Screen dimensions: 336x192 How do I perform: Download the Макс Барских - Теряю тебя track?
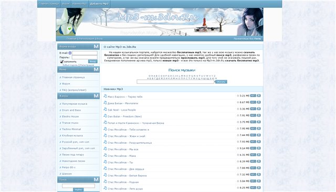click(x=259, y=95)
